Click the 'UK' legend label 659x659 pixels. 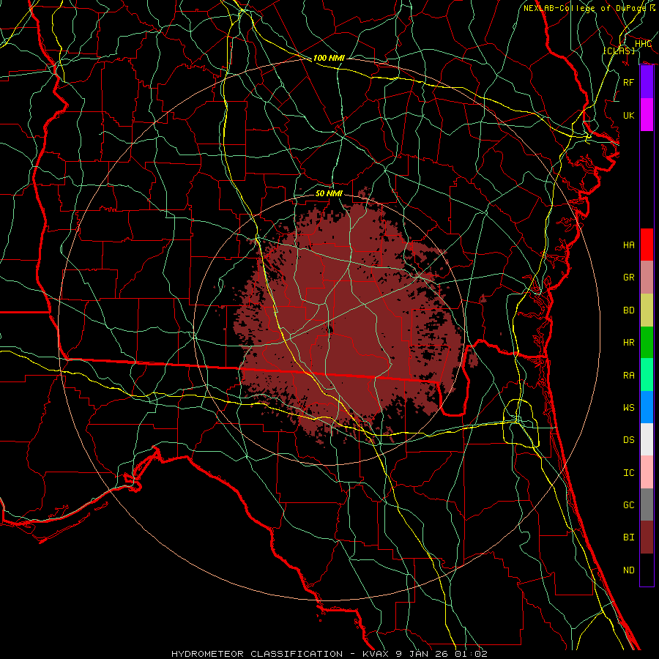(x=629, y=115)
